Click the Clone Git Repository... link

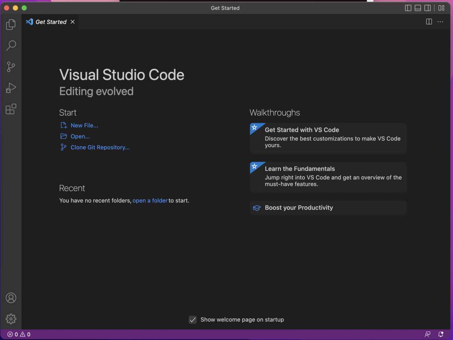(100, 147)
